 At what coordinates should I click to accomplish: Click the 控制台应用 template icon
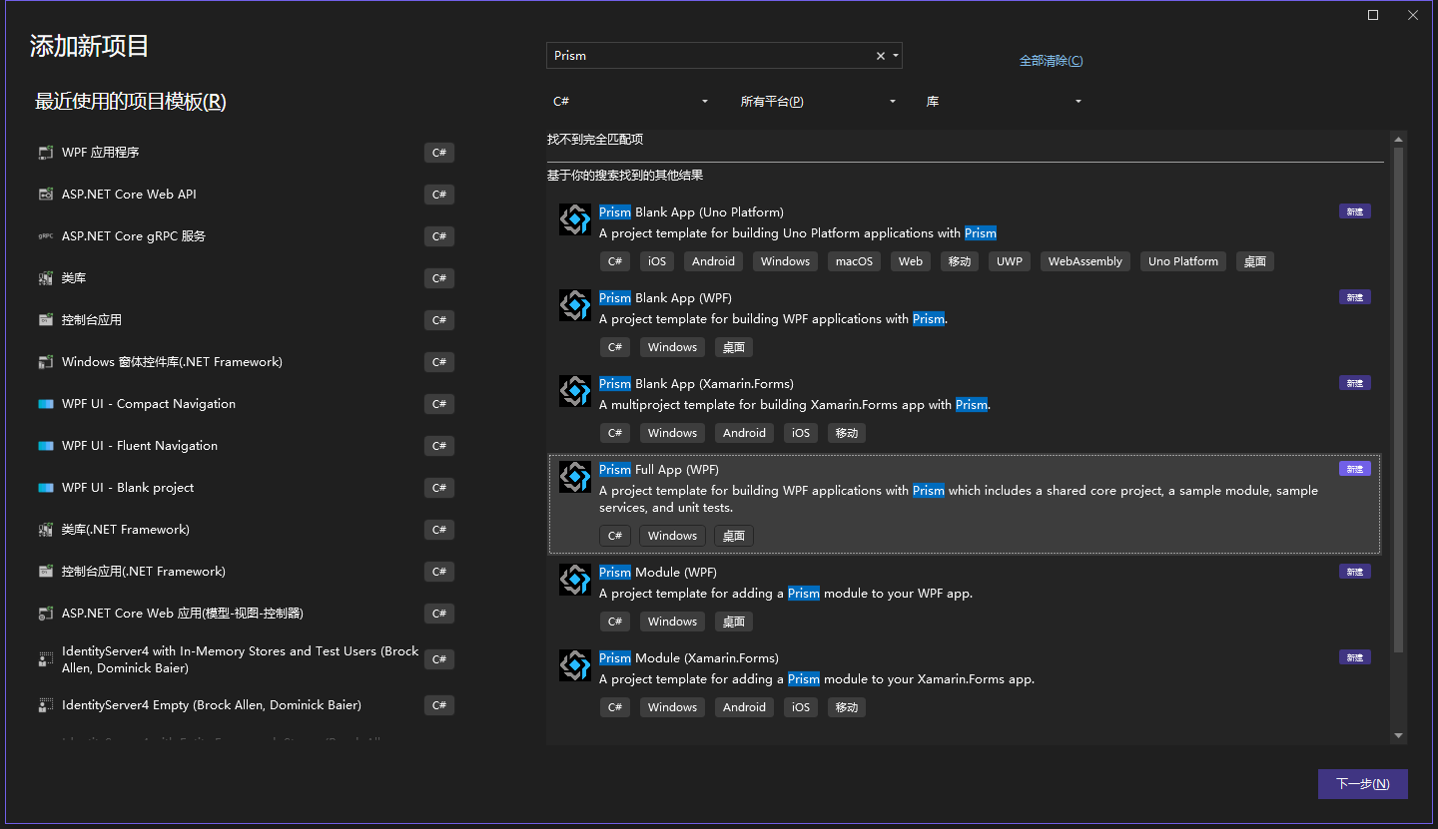click(45, 319)
